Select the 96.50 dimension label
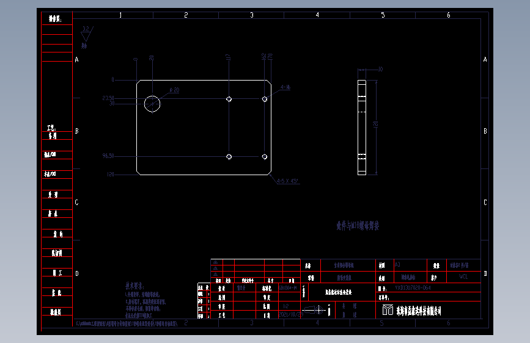 click(108, 156)
